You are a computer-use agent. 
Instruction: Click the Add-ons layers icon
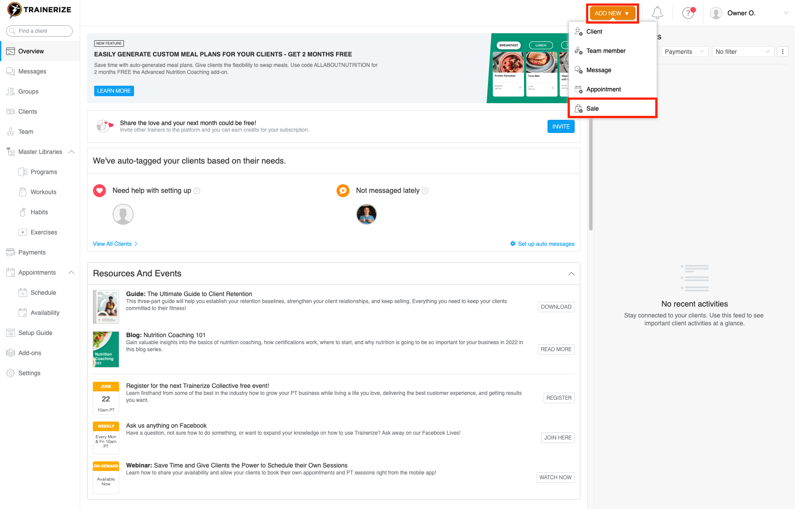pos(11,353)
